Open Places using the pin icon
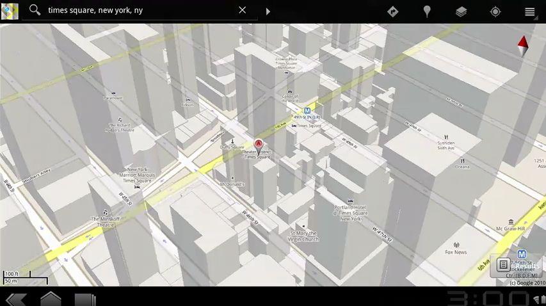This screenshot has width=546, height=306. point(427,12)
